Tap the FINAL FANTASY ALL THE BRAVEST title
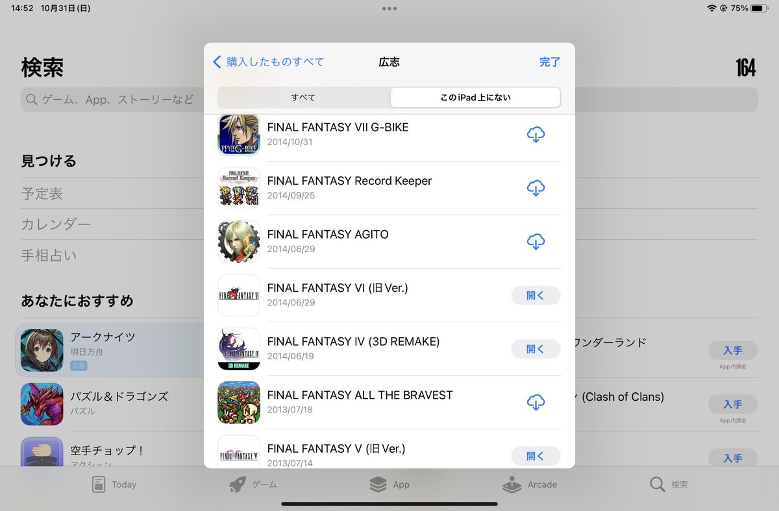Viewport: 779px width, 511px height. click(x=360, y=396)
